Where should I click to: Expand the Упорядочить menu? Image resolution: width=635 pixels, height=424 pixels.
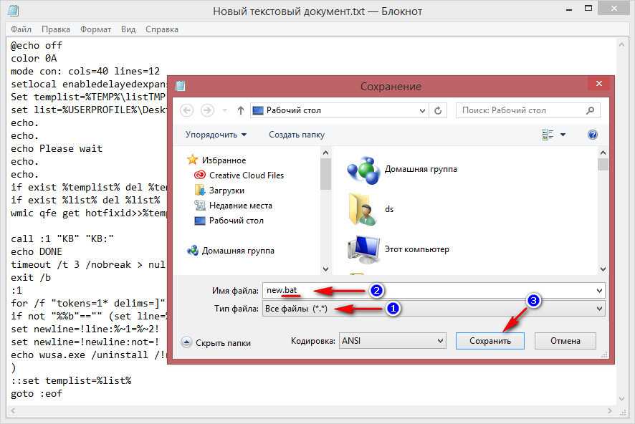click(x=216, y=135)
